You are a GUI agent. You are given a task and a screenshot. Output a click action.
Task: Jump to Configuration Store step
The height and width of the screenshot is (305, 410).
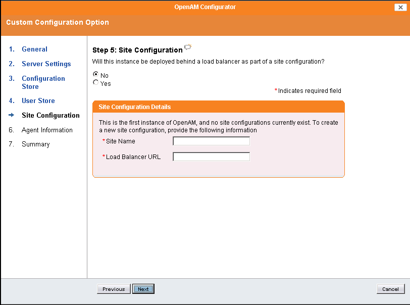click(x=43, y=82)
